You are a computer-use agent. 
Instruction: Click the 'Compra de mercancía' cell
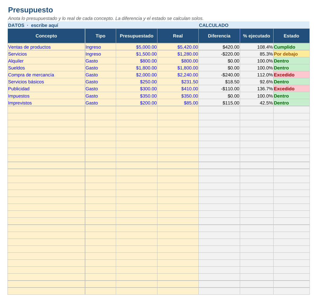pyautogui.click(x=46, y=75)
